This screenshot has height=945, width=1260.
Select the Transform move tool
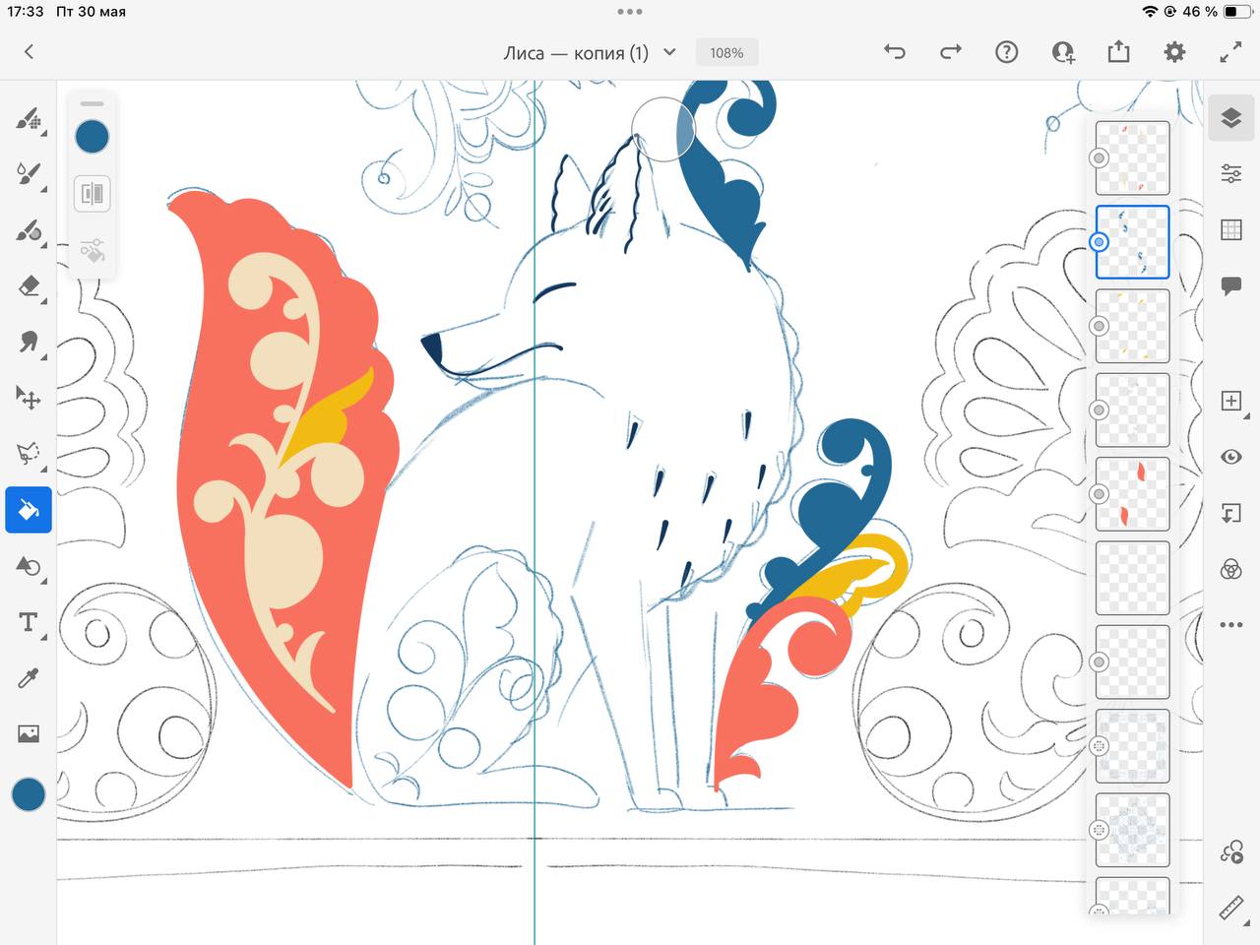(x=29, y=398)
